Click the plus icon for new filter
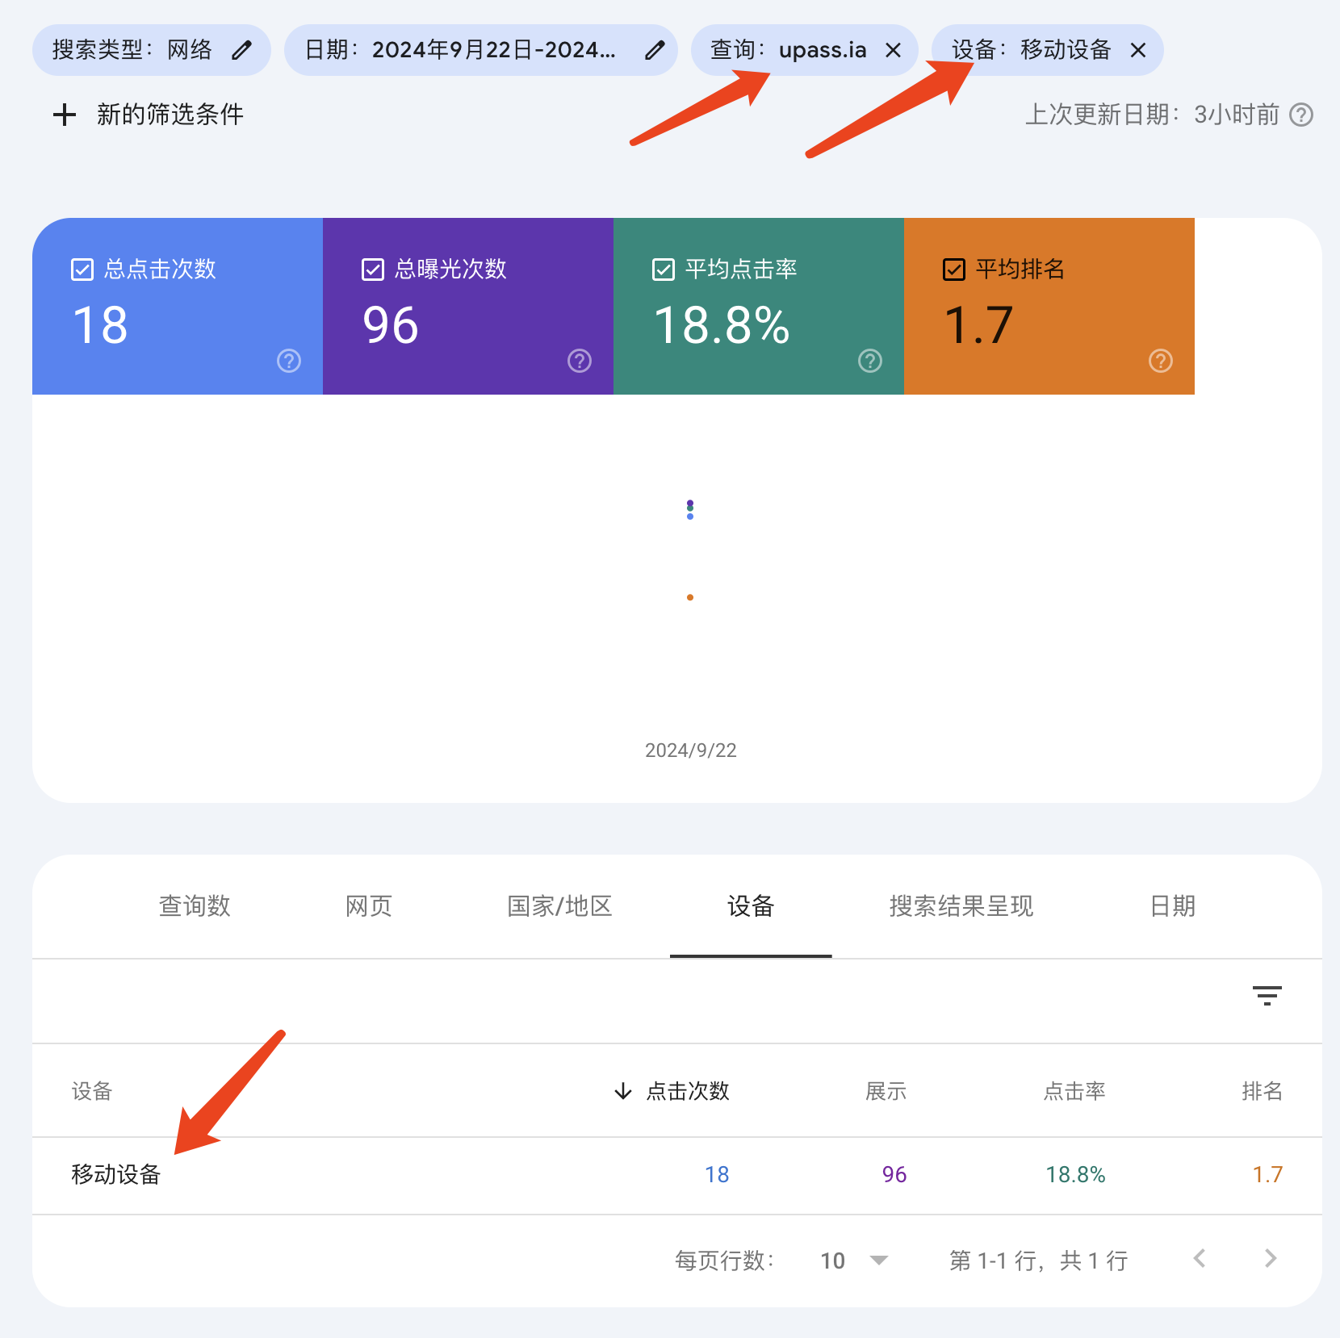 [65, 115]
